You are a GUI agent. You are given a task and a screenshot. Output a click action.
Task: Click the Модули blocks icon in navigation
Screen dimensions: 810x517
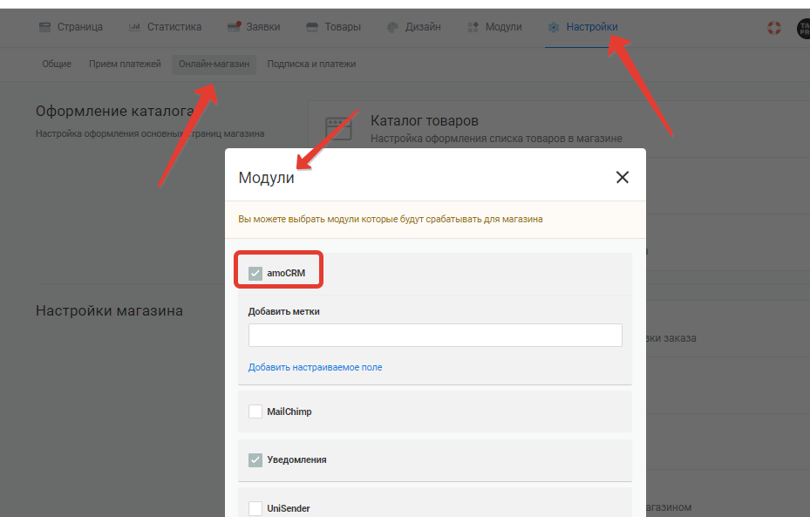tap(473, 27)
